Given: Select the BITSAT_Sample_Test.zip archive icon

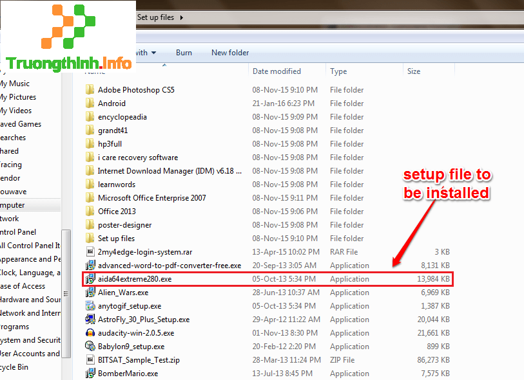Looking at the screenshot, I should tap(90, 359).
